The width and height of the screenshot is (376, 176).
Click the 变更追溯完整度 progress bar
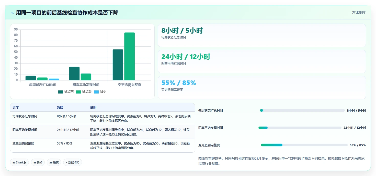[x=304, y=145]
